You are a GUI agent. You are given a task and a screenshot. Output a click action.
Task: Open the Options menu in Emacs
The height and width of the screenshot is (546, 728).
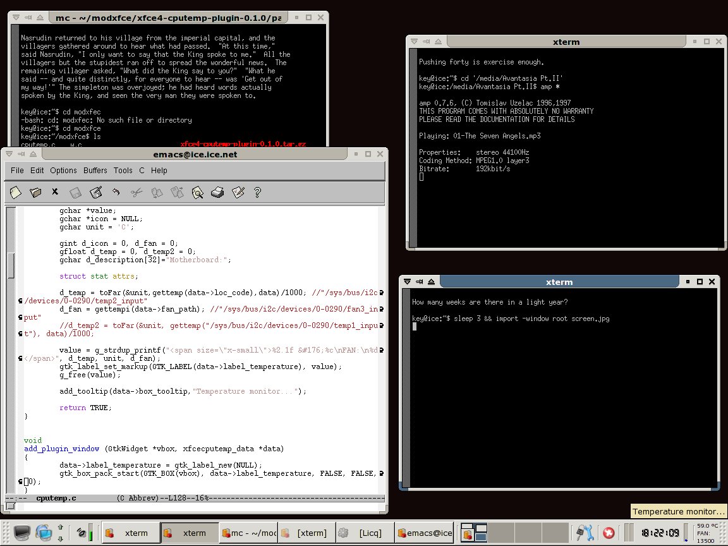(x=64, y=171)
